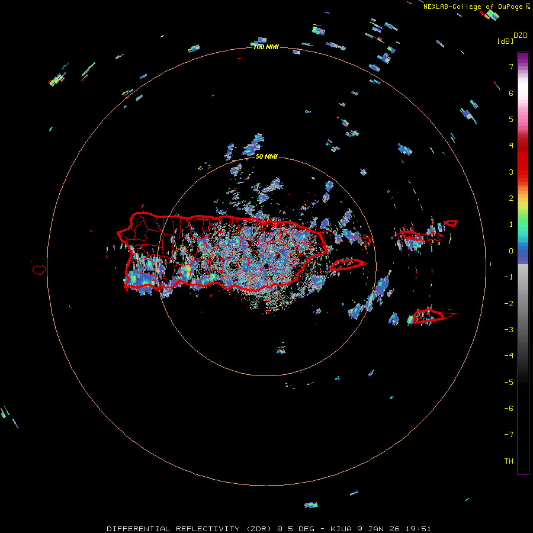Viewport: 533px width, 533px height.
Task: Click the purple top of the color bar
Action: pos(523,58)
